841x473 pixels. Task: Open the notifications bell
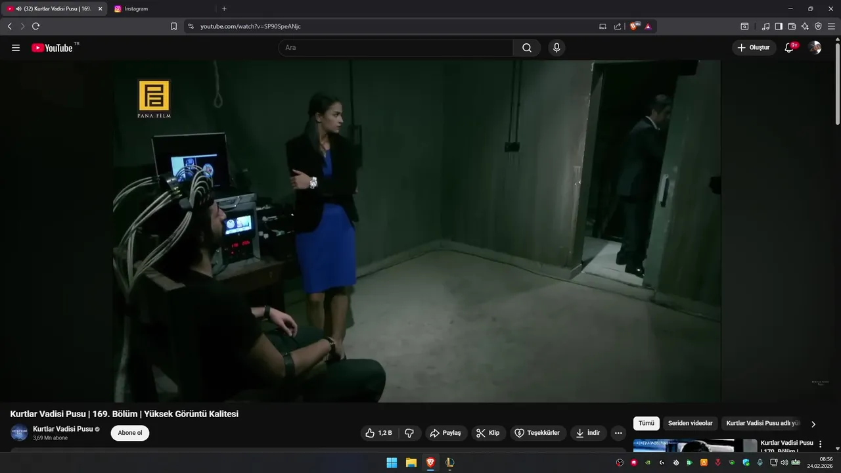click(x=790, y=48)
